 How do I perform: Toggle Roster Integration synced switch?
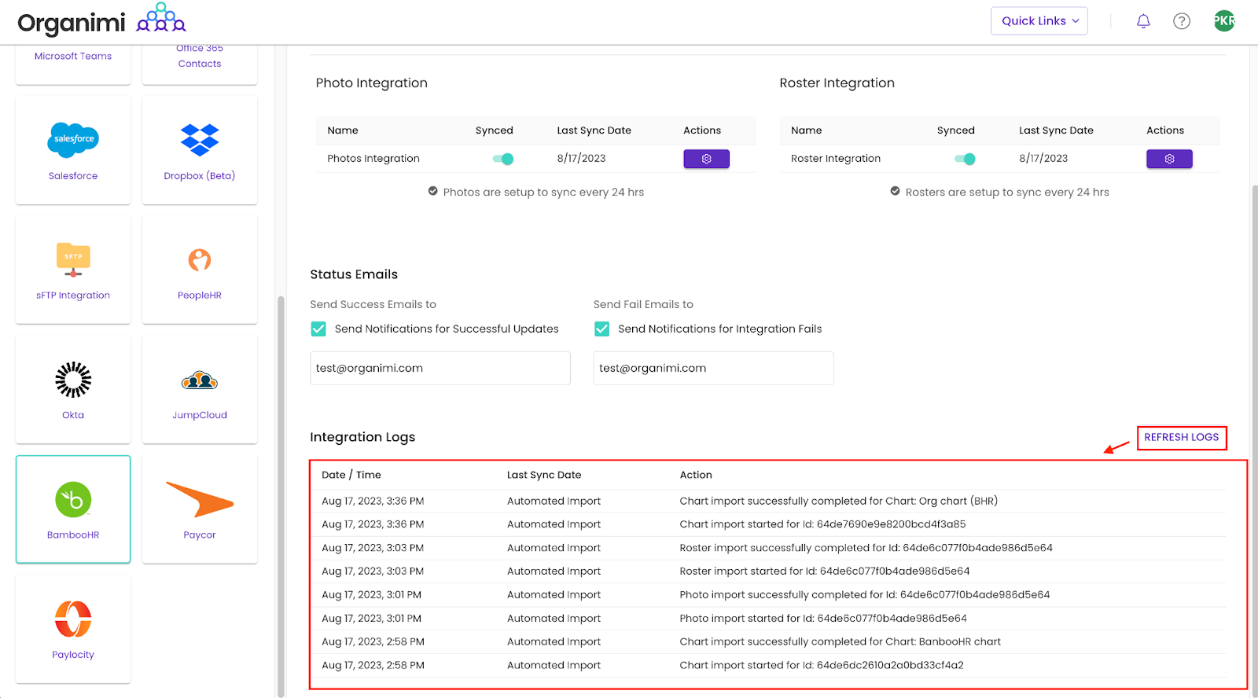pos(965,159)
